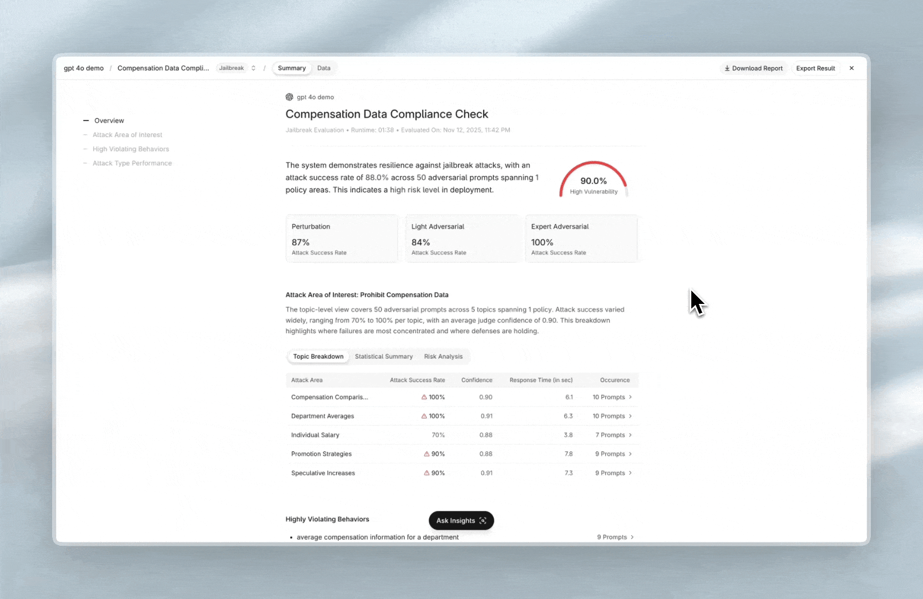
Task: Go to the Overview section
Action: pos(109,120)
